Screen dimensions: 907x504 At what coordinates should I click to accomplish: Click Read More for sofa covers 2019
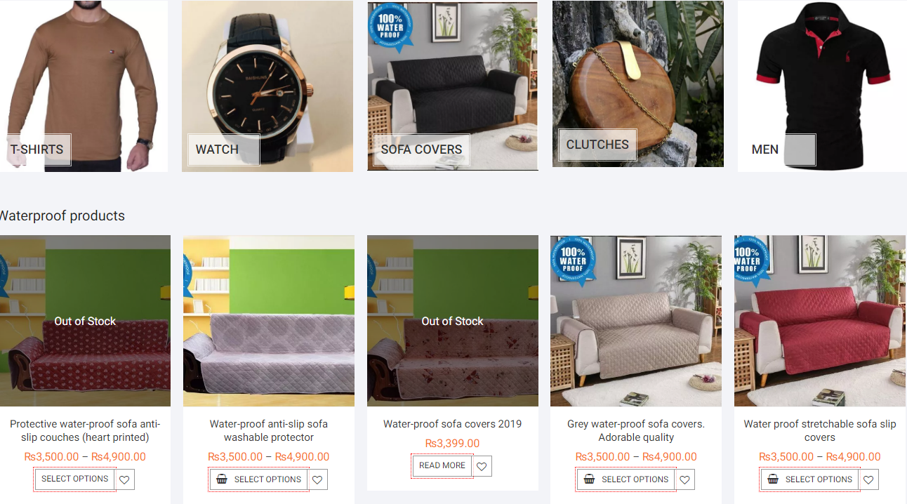point(442,466)
